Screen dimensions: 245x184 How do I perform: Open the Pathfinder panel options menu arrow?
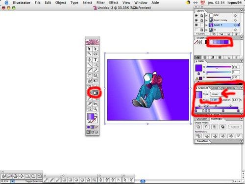tap(242, 119)
